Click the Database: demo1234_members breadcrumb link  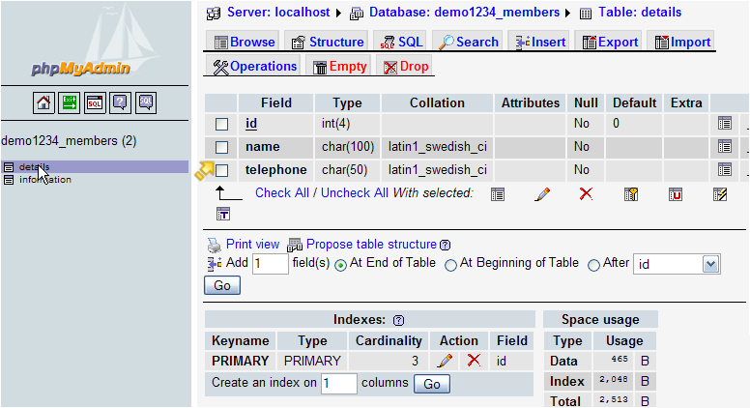tap(464, 13)
